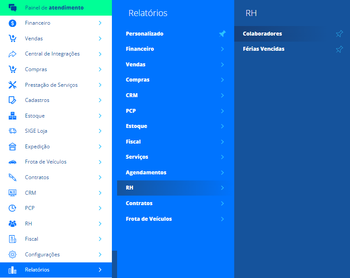The width and height of the screenshot is (350, 278).
Task: Open Prestação de Serviços menu
Action: (56, 85)
